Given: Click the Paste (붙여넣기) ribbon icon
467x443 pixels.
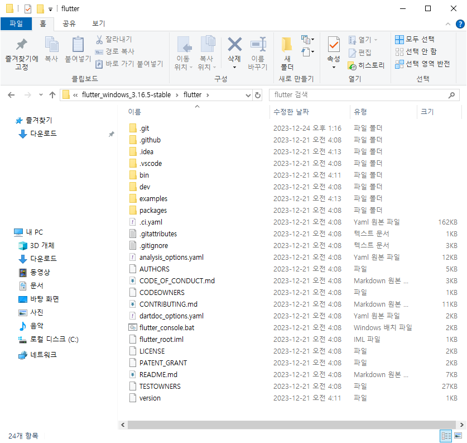Looking at the screenshot, I should (78, 45).
